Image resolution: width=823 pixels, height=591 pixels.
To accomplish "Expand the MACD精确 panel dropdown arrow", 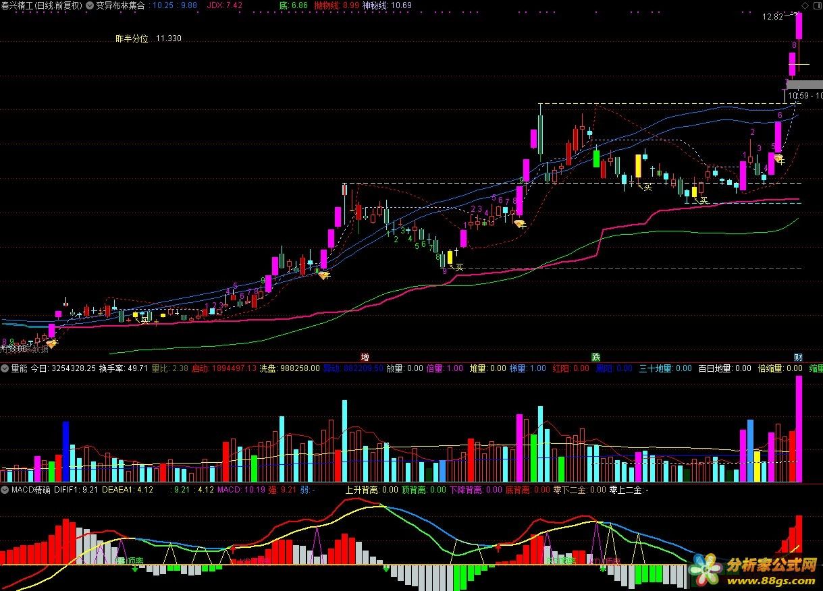I will point(5,489).
